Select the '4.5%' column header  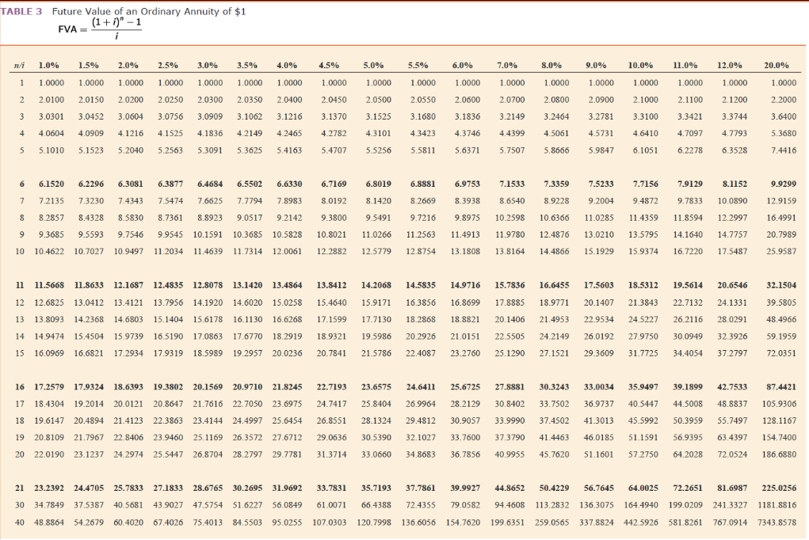329,66
